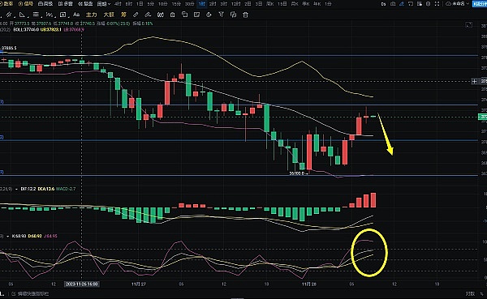The image size is (487, 299).
Task: Open the first top-left menu item
Action: pyautogui.click(x=6, y=4)
